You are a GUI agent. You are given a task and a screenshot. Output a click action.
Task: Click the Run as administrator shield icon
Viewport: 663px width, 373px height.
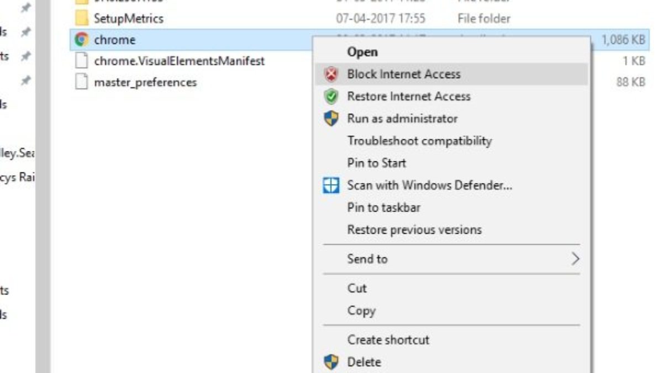coord(331,119)
